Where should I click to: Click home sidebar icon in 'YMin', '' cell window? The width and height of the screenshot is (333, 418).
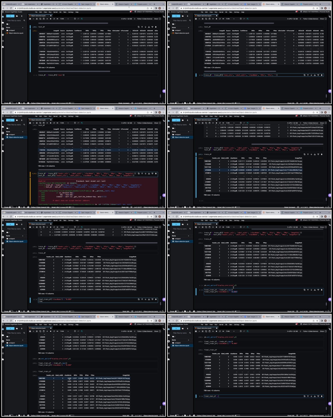169,17
